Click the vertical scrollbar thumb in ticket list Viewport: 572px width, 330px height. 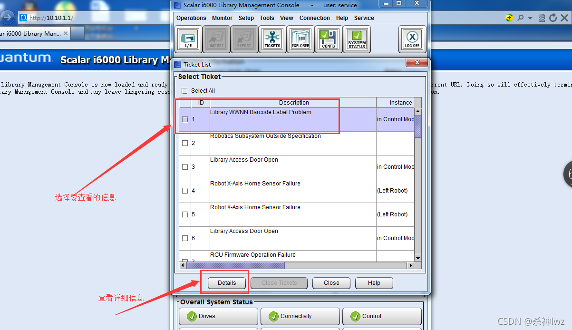[x=418, y=126]
